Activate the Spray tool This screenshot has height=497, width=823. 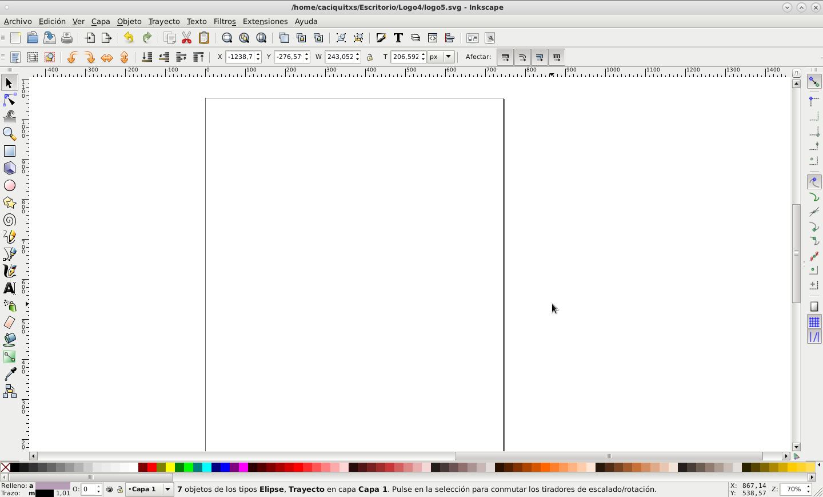[10, 305]
